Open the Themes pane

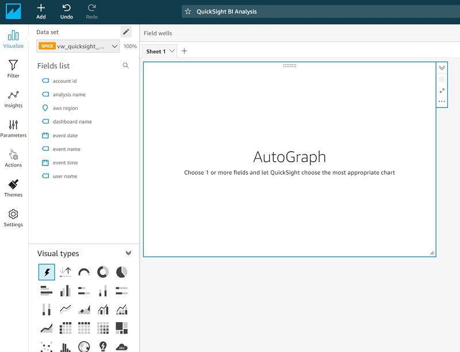coord(13,188)
